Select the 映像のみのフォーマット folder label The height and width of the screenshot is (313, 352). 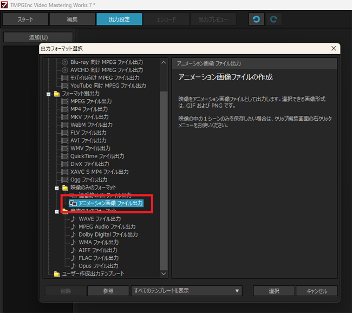click(x=93, y=188)
